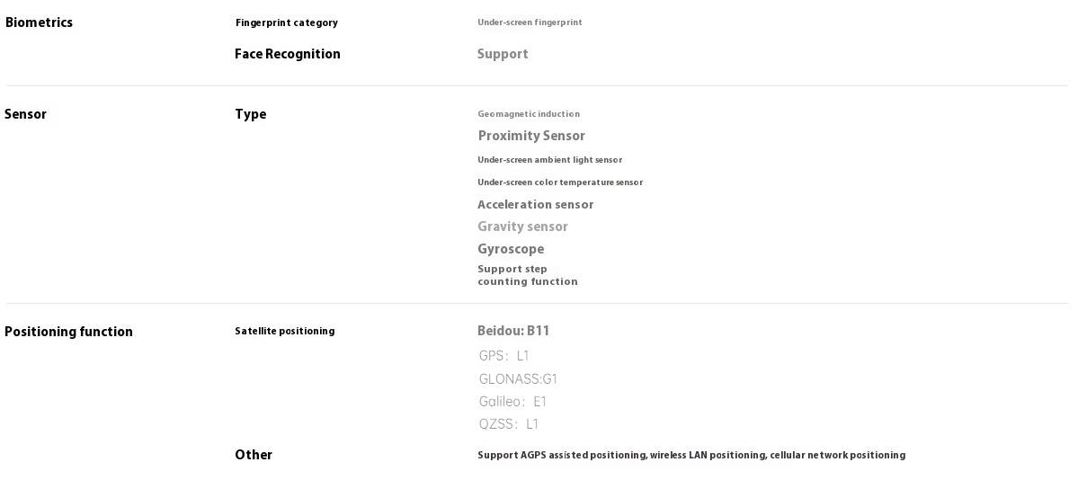The image size is (1078, 480).
Task: Click the Sensor section heading
Action: tap(25, 114)
